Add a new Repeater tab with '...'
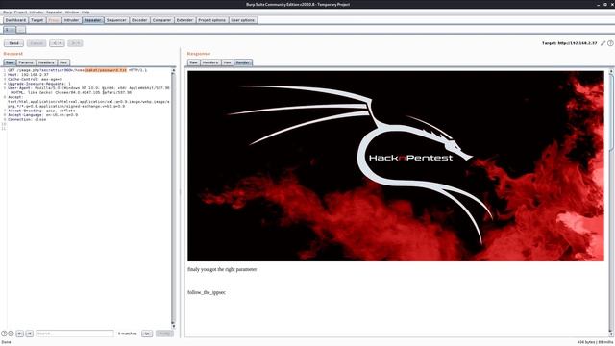The image size is (615, 346). (21, 30)
